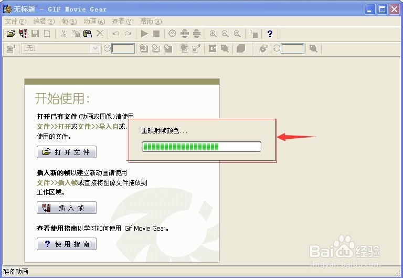This screenshot has width=403, height=278.
Task: Click the Undo arrow icon
Action: [x=116, y=34]
